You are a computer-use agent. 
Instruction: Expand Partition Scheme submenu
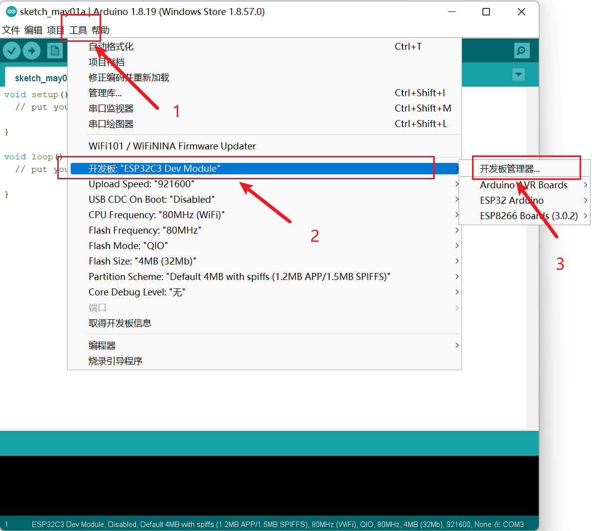(x=264, y=277)
